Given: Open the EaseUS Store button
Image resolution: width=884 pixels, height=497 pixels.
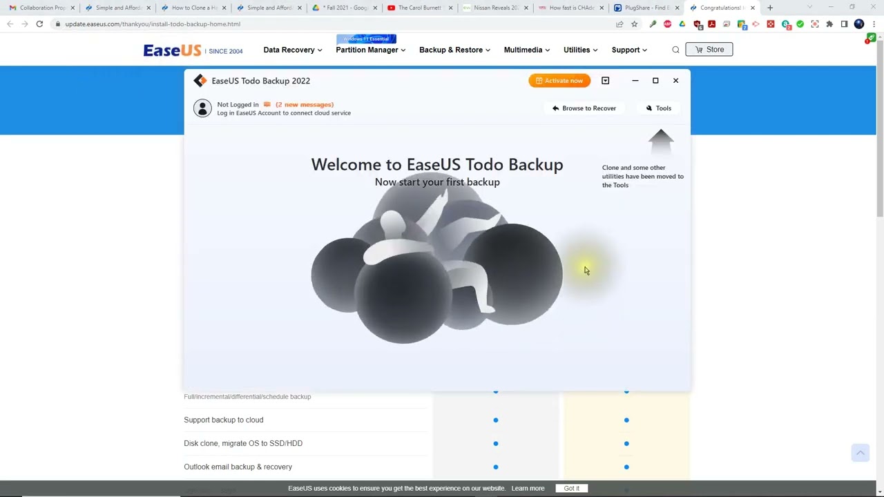Looking at the screenshot, I should [x=709, y=50].
